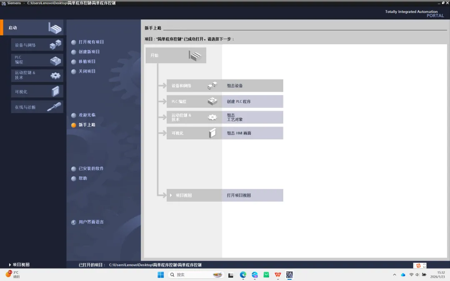The height and width of the screenshot is (281, 450).
Task: Select the PLC 编程 portal section
Action: coord(37,60)
